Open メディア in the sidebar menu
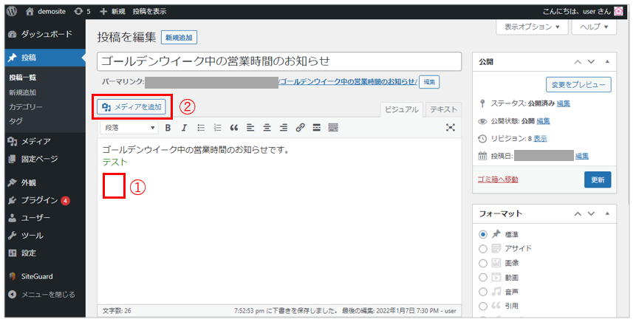The width and height of the screenshot is (636, 325). click(x=35, y=141)
